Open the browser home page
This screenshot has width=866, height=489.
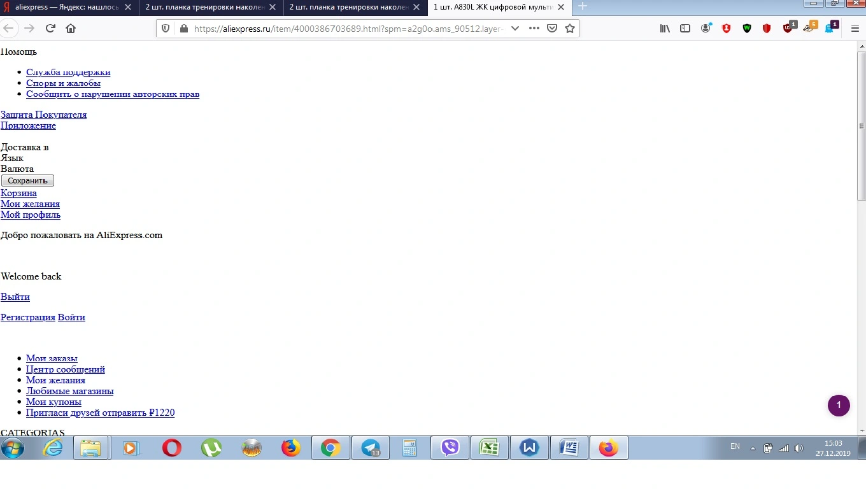(71, 28)
